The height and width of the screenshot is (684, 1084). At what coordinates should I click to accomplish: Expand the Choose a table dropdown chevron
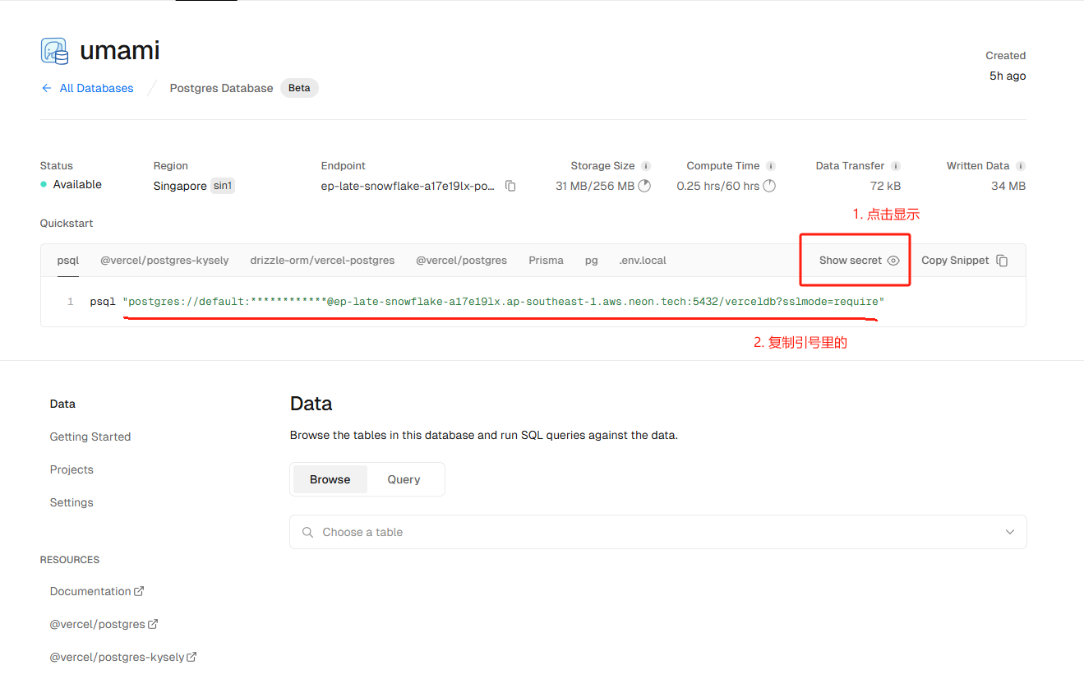(x=1010, y=532)
